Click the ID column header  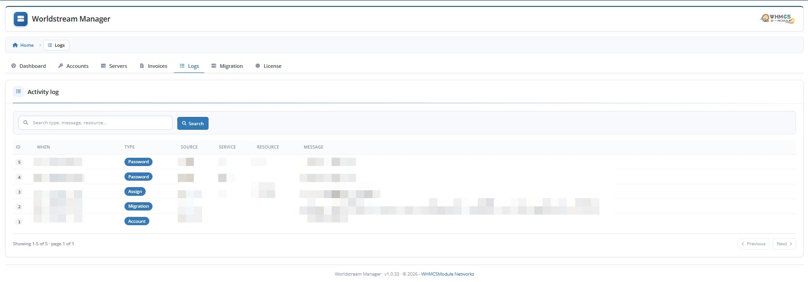click(x=18, y=147)
